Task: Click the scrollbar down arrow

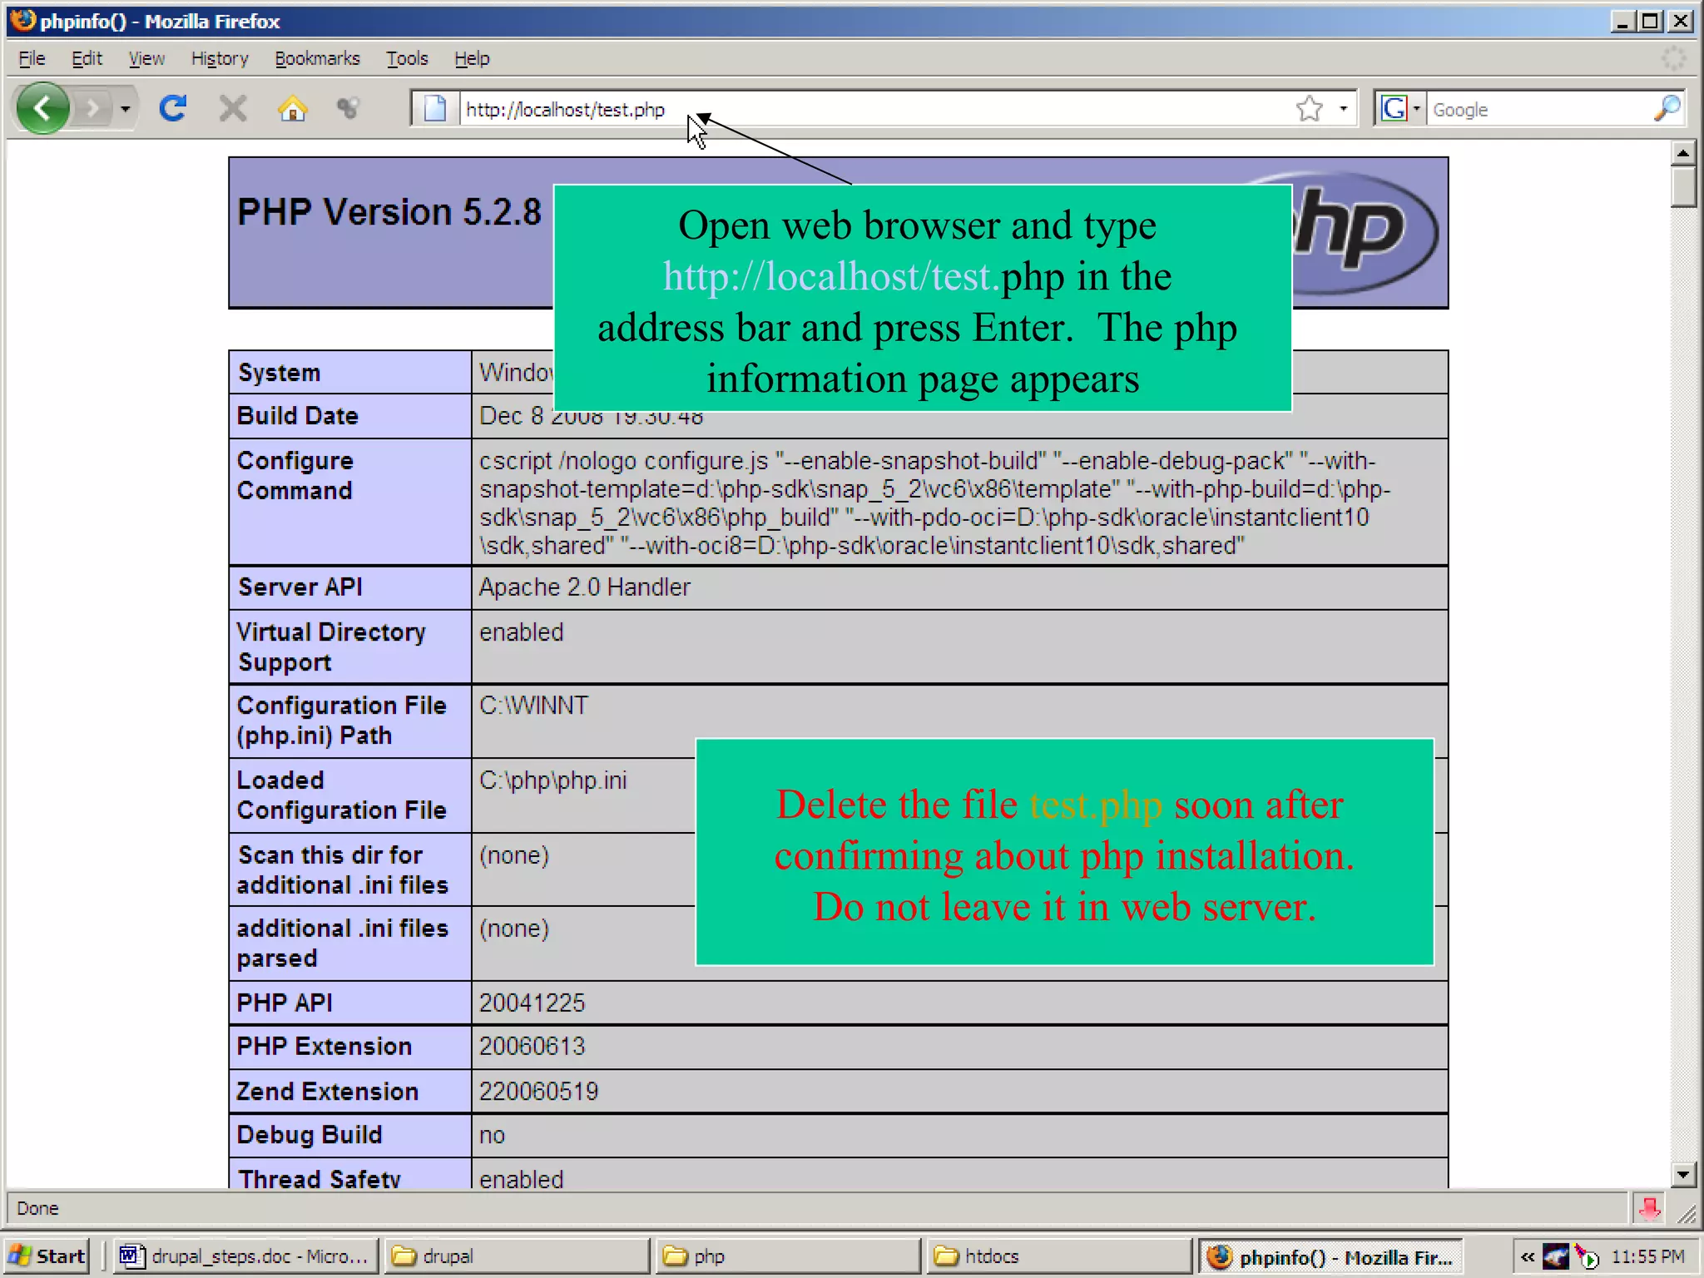Action: click(1683, 1175)
